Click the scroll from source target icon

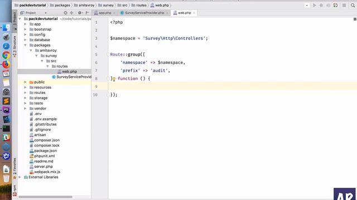66,13
